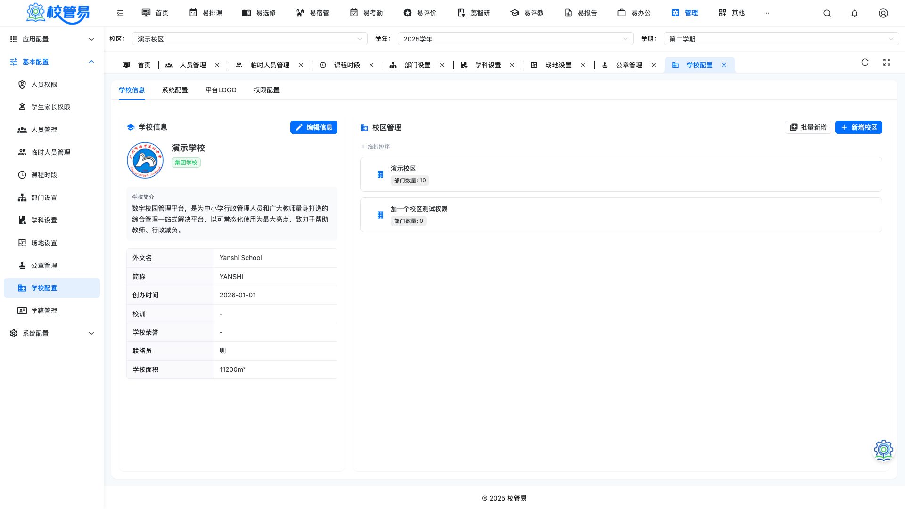
Task: Open 公章管理 in the sidebar
Action: 52,265
